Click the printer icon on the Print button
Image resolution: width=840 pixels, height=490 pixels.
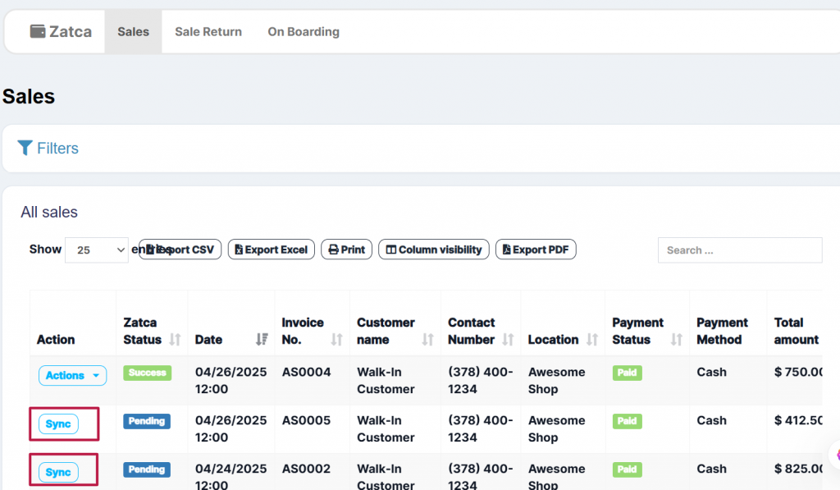click(x=332, y=250)
